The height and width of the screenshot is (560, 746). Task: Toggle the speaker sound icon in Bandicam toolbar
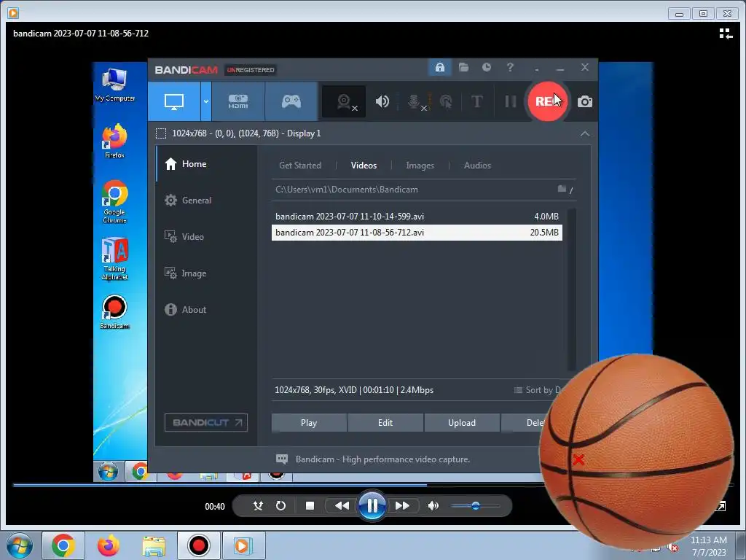click(382, 101)
